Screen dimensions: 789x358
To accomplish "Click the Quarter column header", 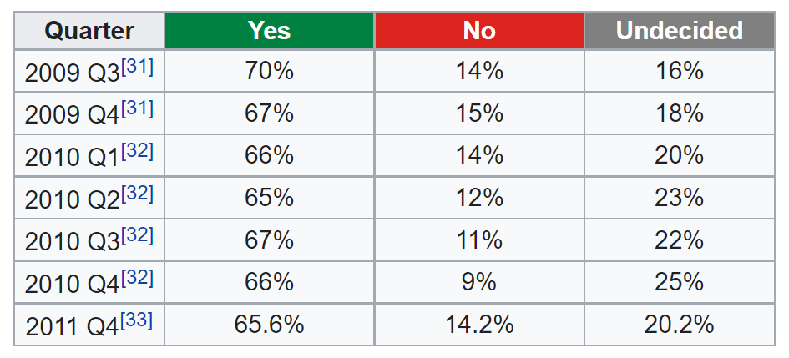I will coord(89,31).
